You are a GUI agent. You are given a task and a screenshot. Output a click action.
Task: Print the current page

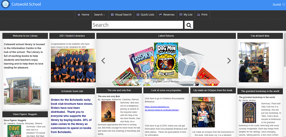click(x=202, y=15)
